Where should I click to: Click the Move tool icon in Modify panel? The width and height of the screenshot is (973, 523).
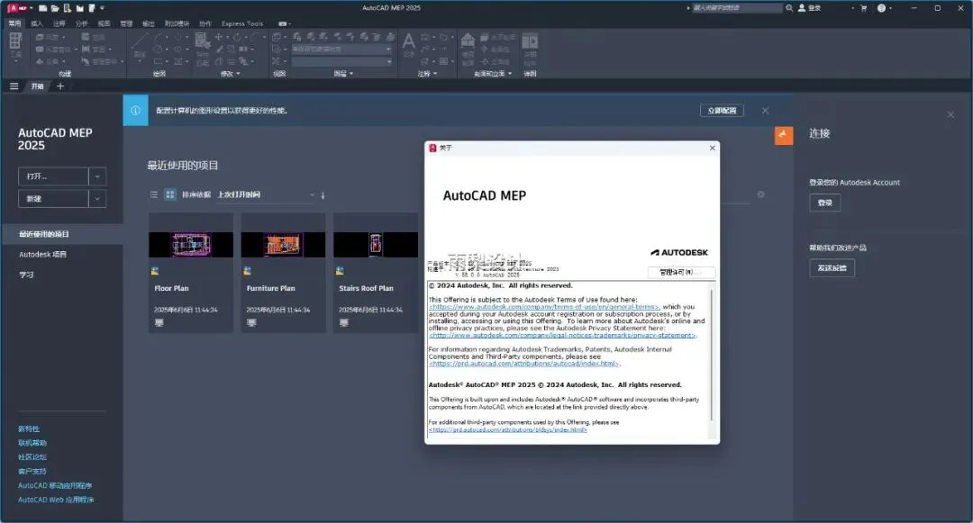click(218, 37)
